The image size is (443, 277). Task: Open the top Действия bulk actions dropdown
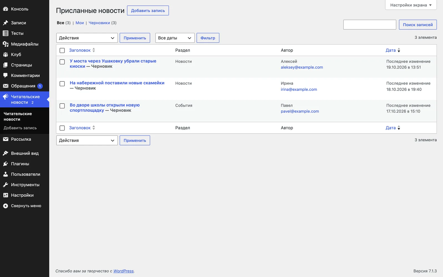point(87,38)
